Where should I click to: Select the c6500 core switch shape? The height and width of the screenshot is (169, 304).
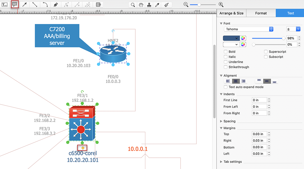point(82,123)
